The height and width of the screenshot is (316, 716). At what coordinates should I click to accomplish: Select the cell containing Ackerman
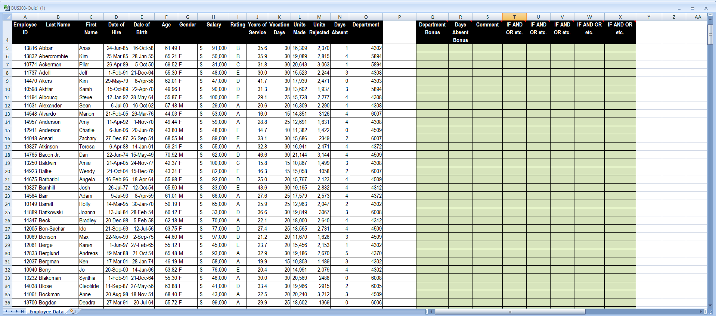[58, 65]
